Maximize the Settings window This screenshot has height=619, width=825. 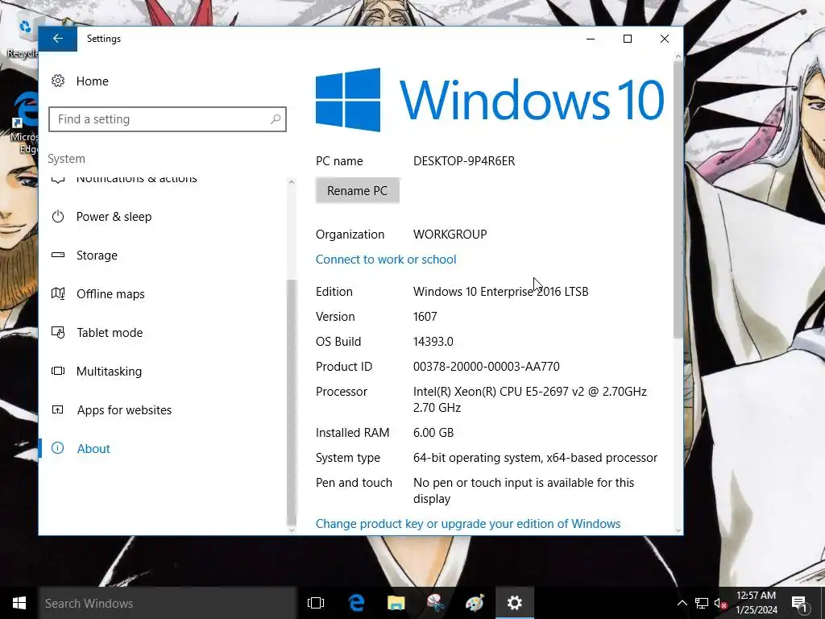[x=627, y=39]
